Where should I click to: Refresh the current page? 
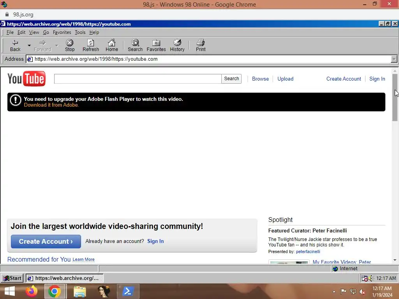click(x=90, y=46)
